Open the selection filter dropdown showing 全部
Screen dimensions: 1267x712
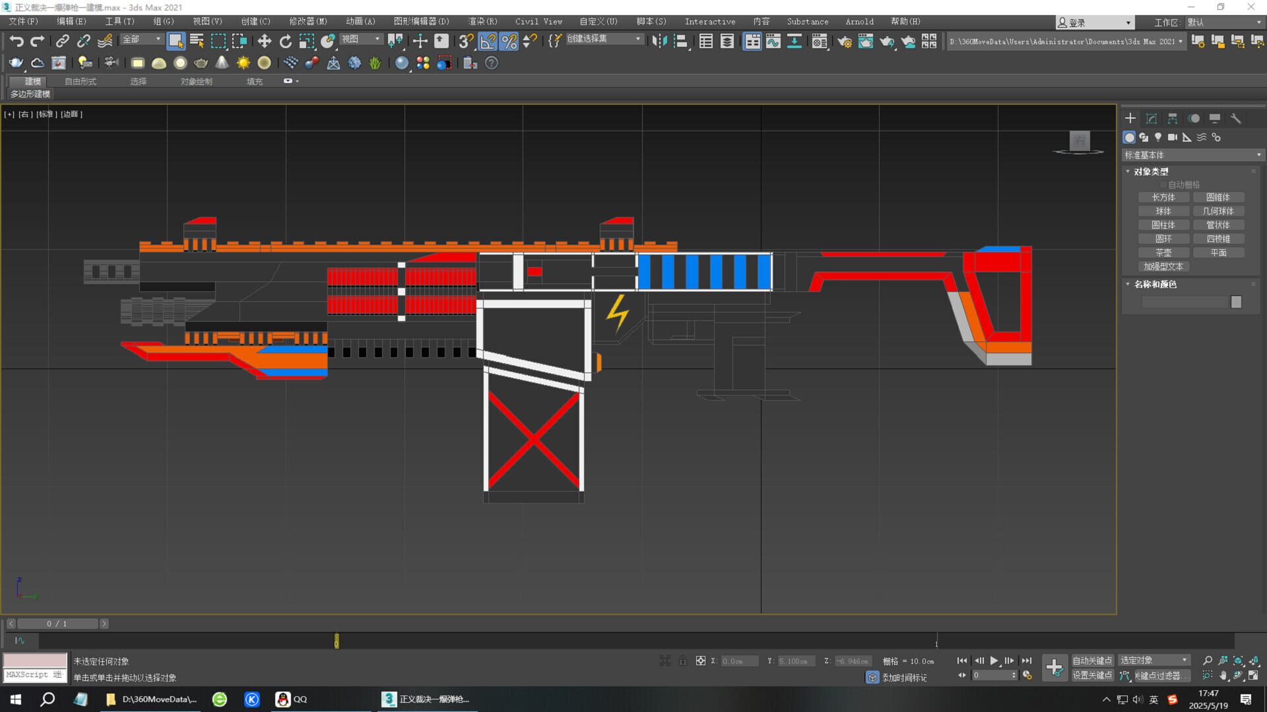coord(141,40)
